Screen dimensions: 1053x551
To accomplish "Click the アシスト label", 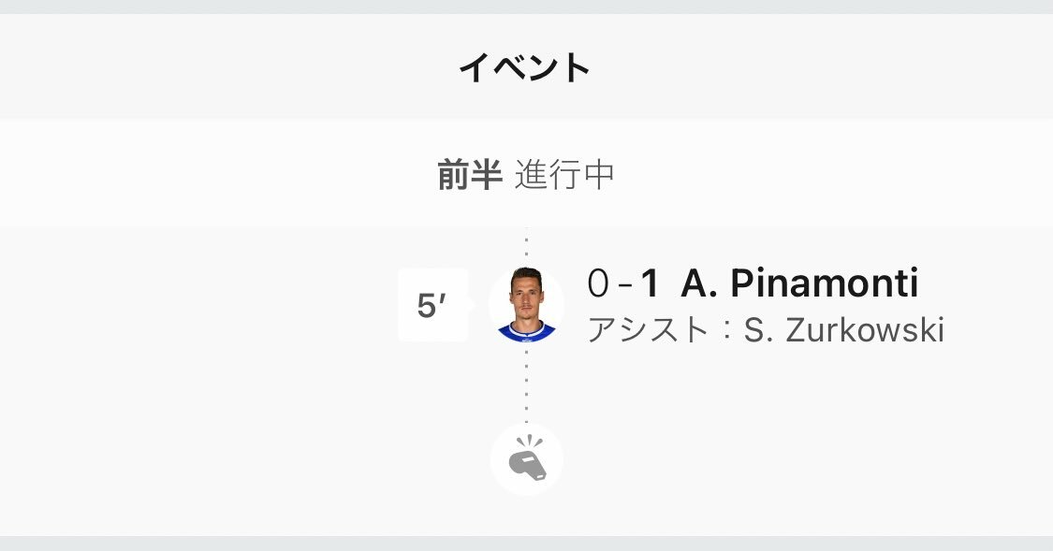I will (649, 330).
